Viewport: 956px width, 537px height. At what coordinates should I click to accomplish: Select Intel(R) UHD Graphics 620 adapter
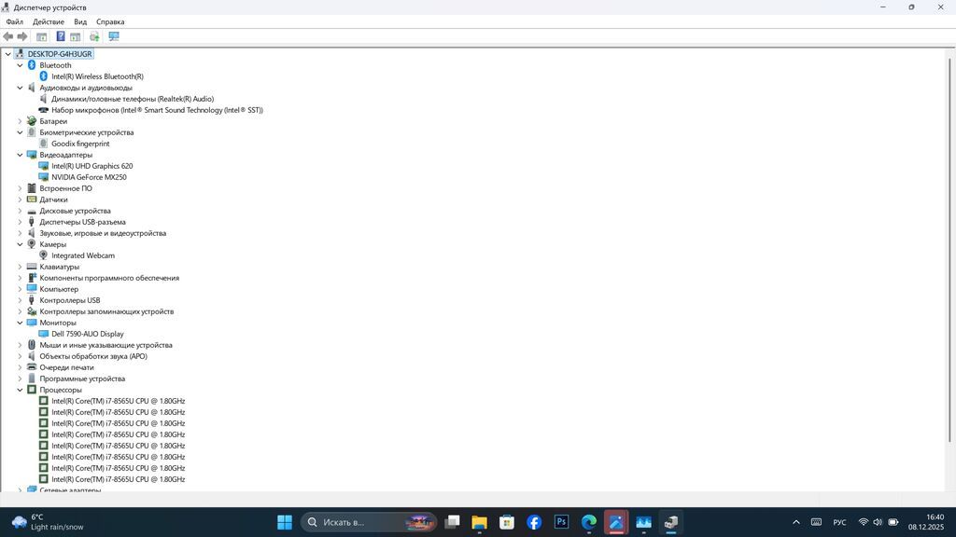point(92,166)
